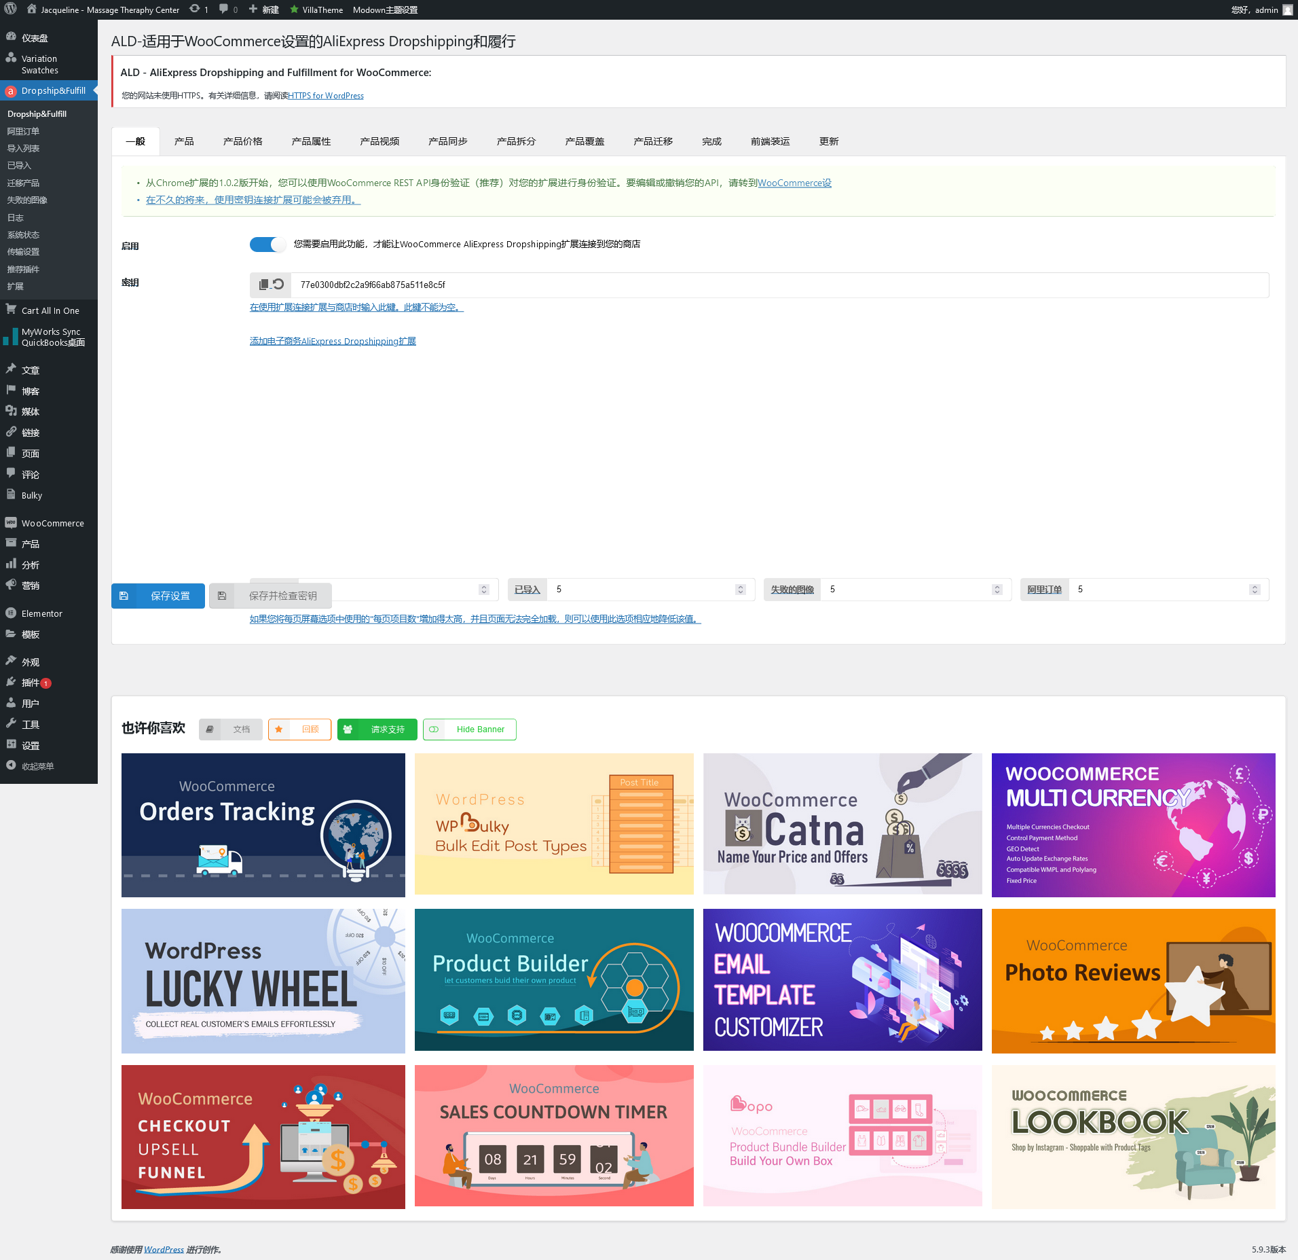Open the WordPress logo menu
The height and width of the screenshot is (1260, 1298).
tap(11, 10)
